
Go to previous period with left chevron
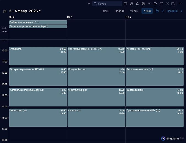163,11
